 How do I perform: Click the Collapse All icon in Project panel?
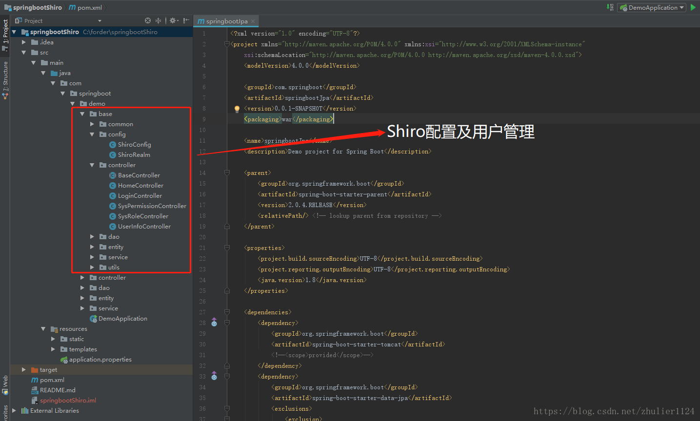point(158,20)
